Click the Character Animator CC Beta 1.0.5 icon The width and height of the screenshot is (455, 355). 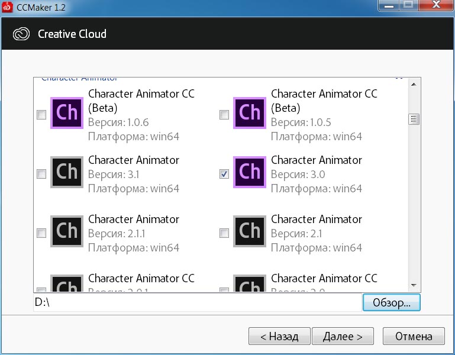pos(250,113)
